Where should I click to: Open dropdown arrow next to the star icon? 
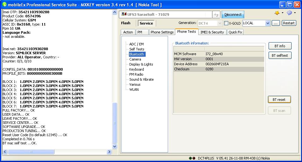(282, 13)
